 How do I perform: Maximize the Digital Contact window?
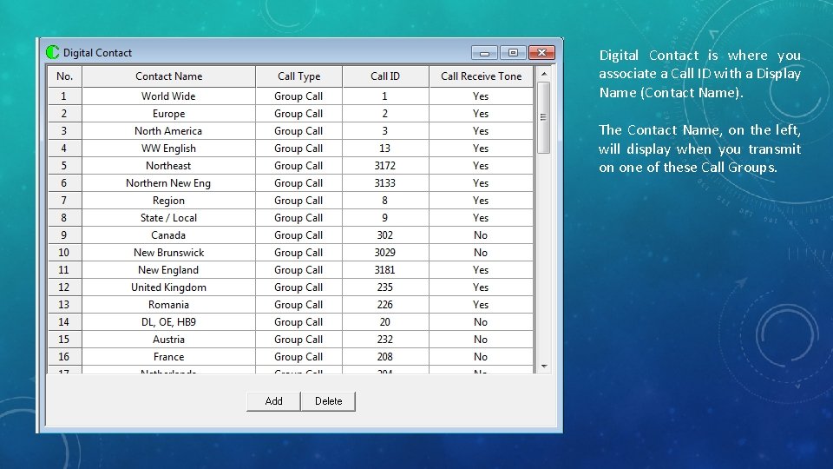click(x=513, y=53)
